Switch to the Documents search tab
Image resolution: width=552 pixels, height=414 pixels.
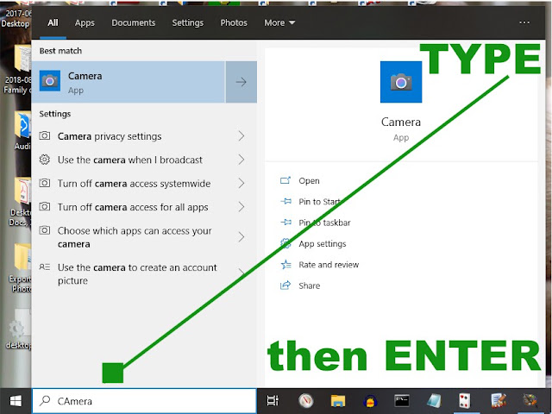pos(134,23)
